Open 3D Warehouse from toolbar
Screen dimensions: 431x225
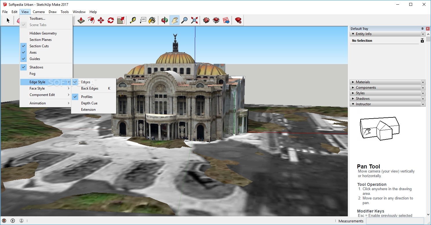206,20
